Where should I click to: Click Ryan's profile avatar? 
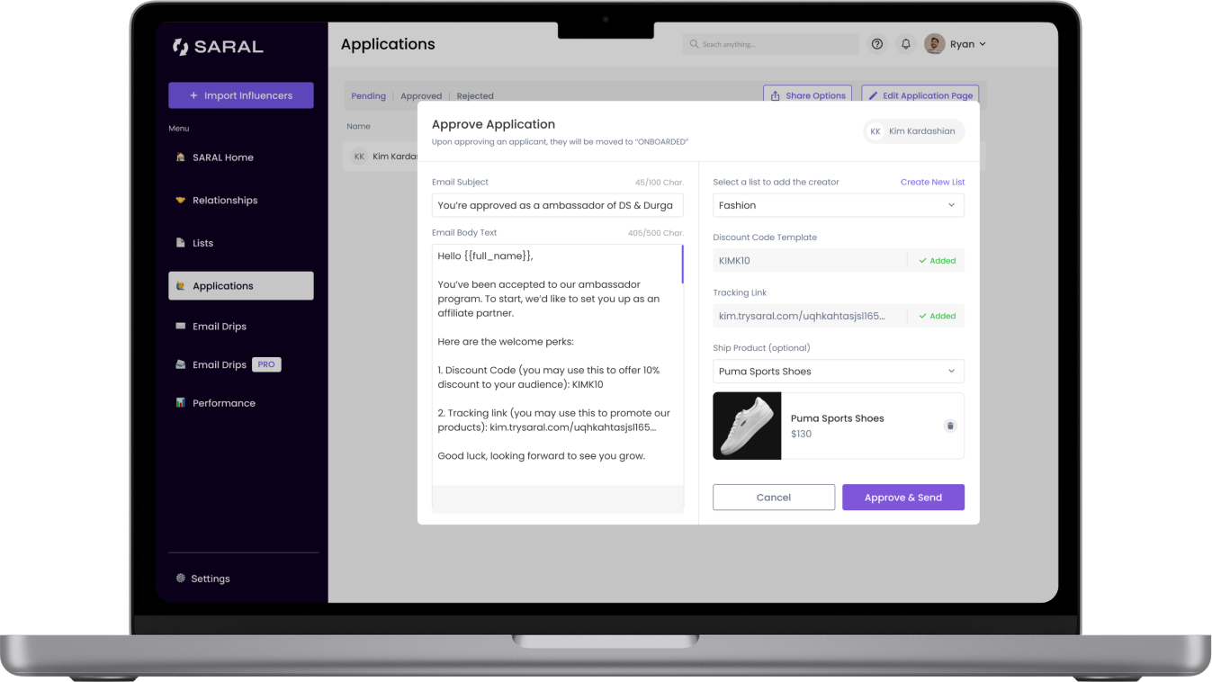click(935, 44)
